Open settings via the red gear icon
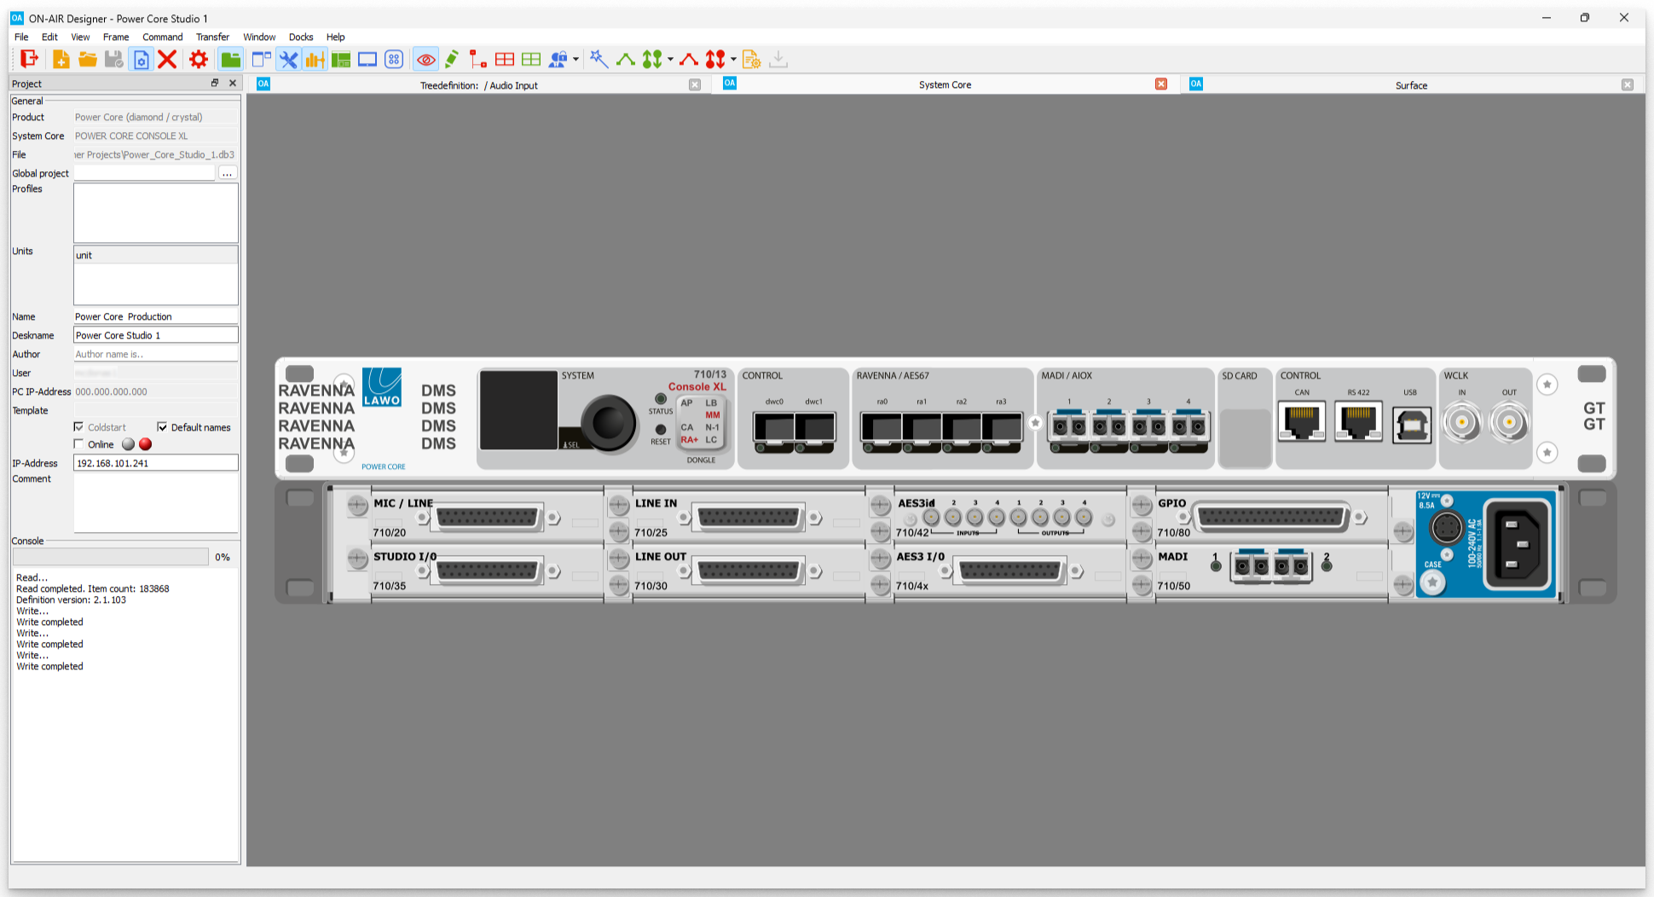 (x=199, y=59)
